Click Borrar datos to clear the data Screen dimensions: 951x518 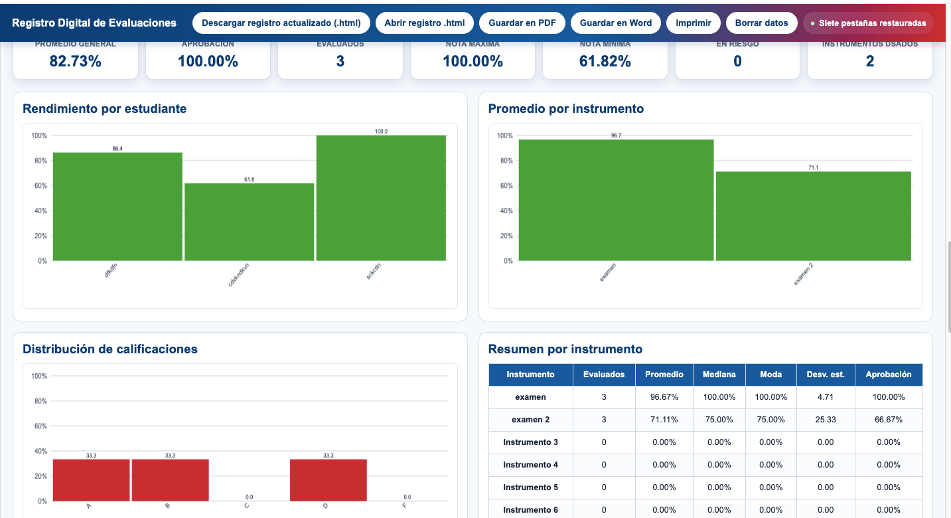point(762,23)
